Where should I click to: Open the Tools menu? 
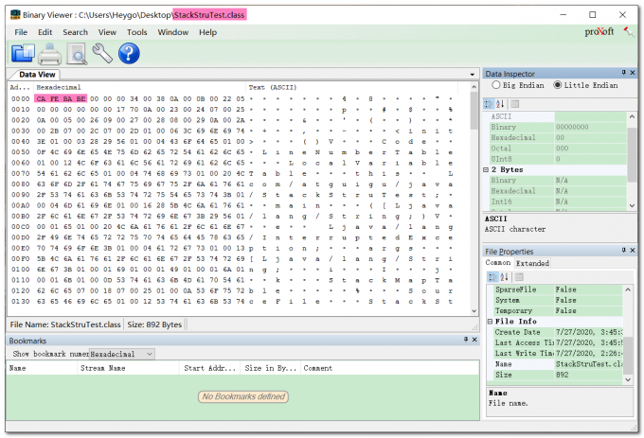tap(137, 31)
